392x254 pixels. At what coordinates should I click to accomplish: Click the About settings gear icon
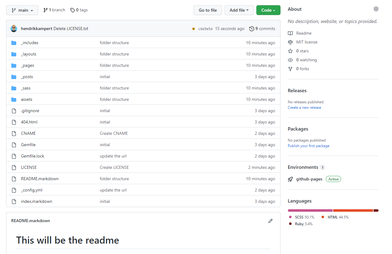(x=376, y=9)
